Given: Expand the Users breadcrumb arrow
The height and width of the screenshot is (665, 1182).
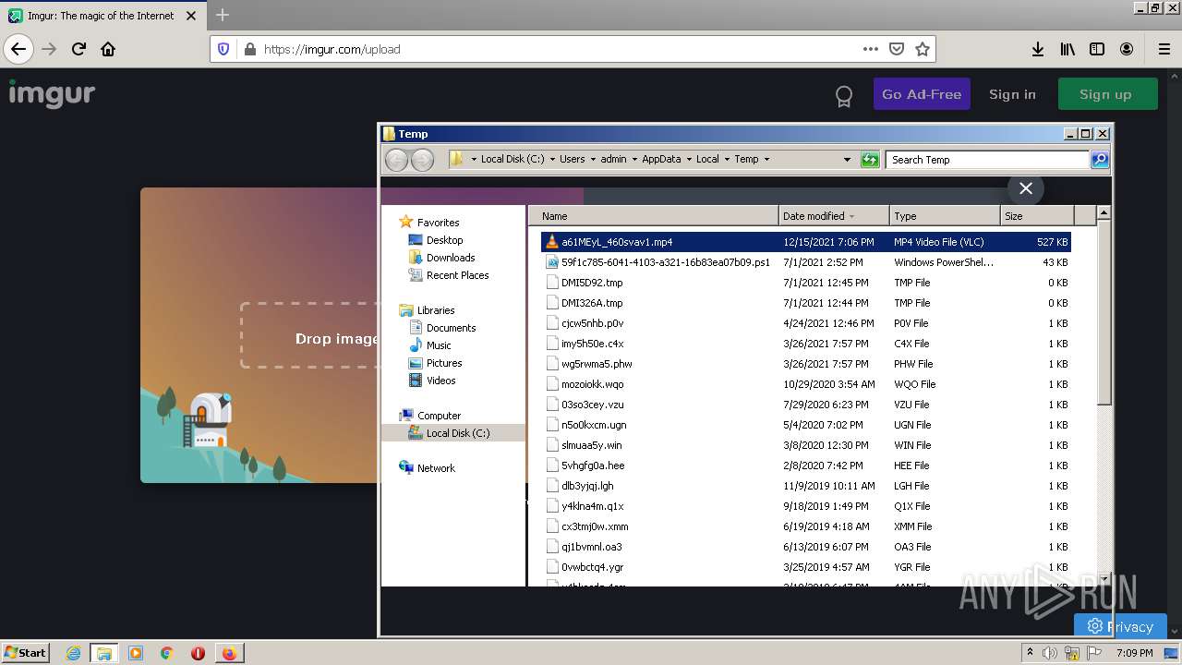Looking at the screenshot, I should 593,160.
